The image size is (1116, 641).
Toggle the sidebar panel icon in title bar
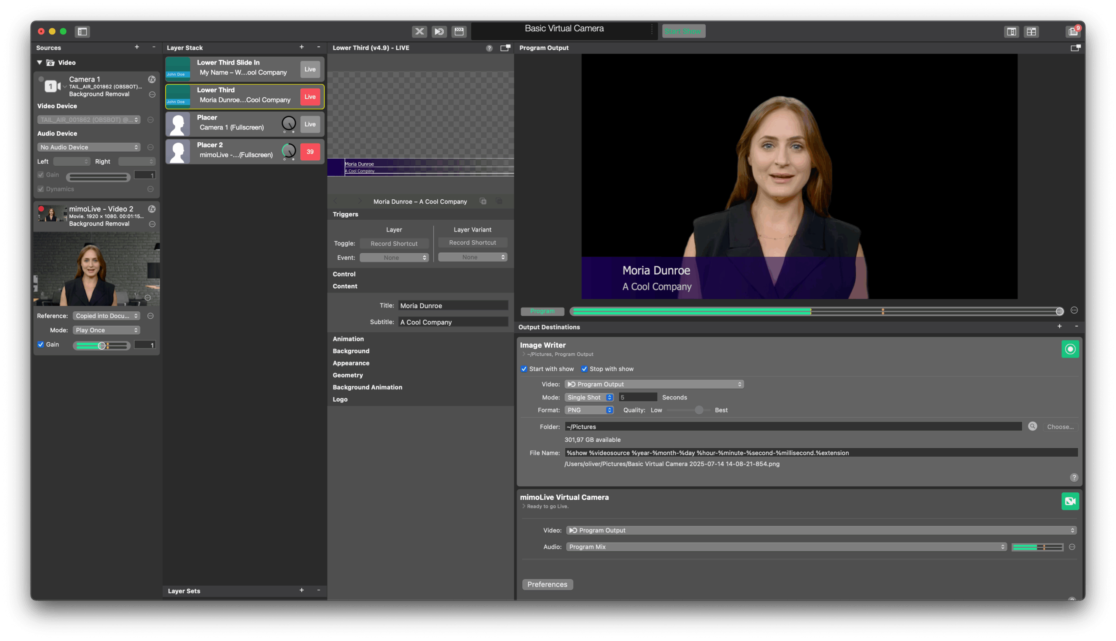[x=82, y=31]
